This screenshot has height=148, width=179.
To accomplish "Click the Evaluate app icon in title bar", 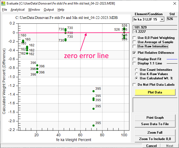I will click(3, 3).
